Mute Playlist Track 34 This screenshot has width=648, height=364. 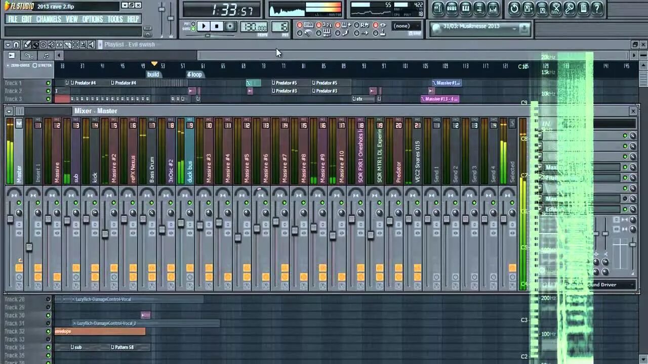[49, 348]
